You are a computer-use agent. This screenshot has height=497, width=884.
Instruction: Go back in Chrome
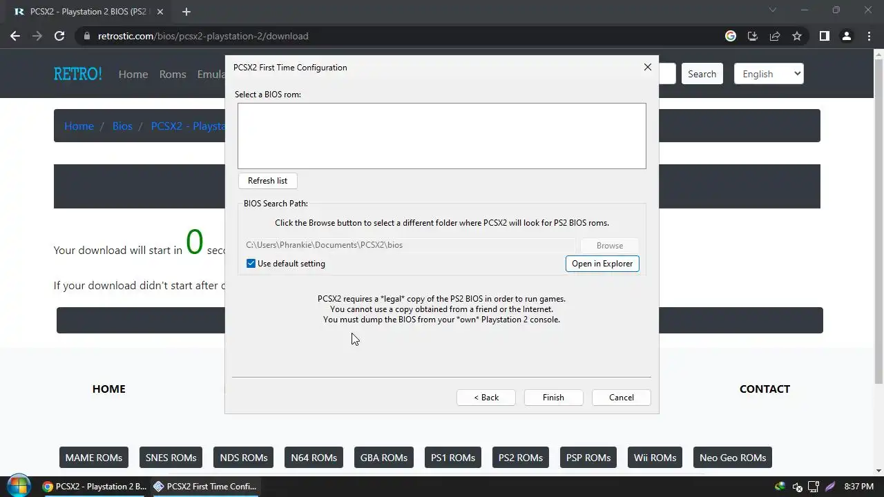15,36
